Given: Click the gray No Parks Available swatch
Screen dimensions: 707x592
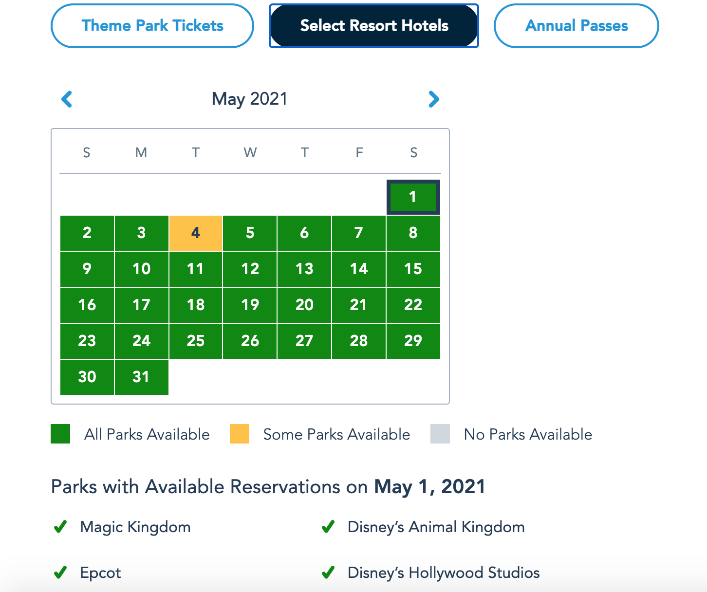Looking at the screenshot, I should (440, 434).
